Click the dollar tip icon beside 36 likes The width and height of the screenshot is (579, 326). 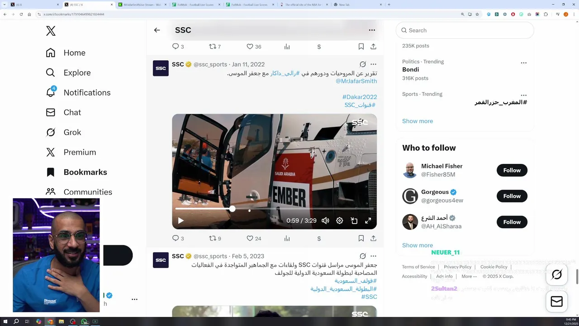319,47
